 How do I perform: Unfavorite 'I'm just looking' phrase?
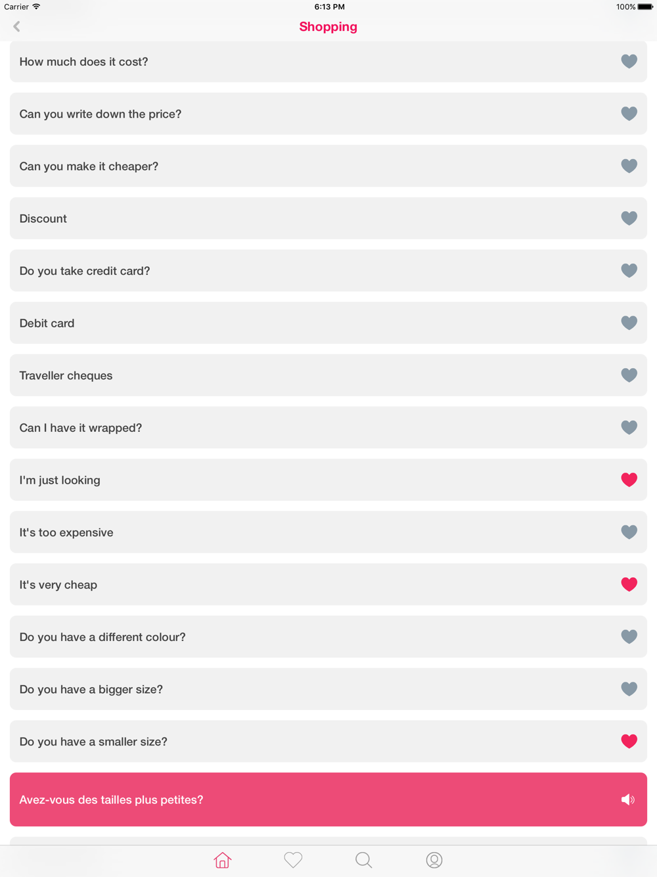coord(629,480)
